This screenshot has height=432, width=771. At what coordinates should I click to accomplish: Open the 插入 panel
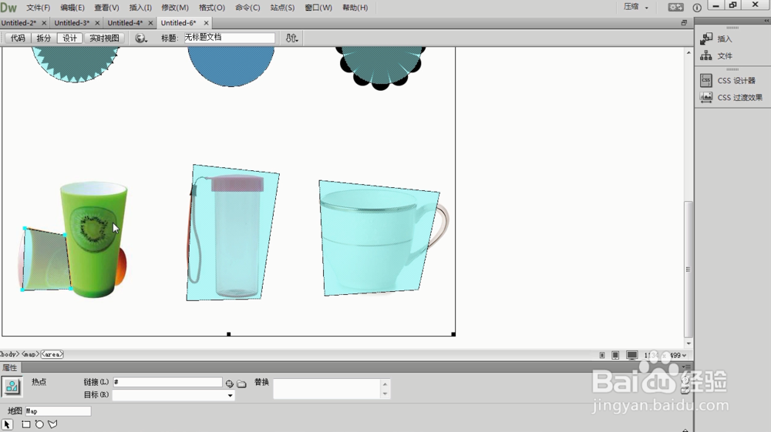point(717,39)
